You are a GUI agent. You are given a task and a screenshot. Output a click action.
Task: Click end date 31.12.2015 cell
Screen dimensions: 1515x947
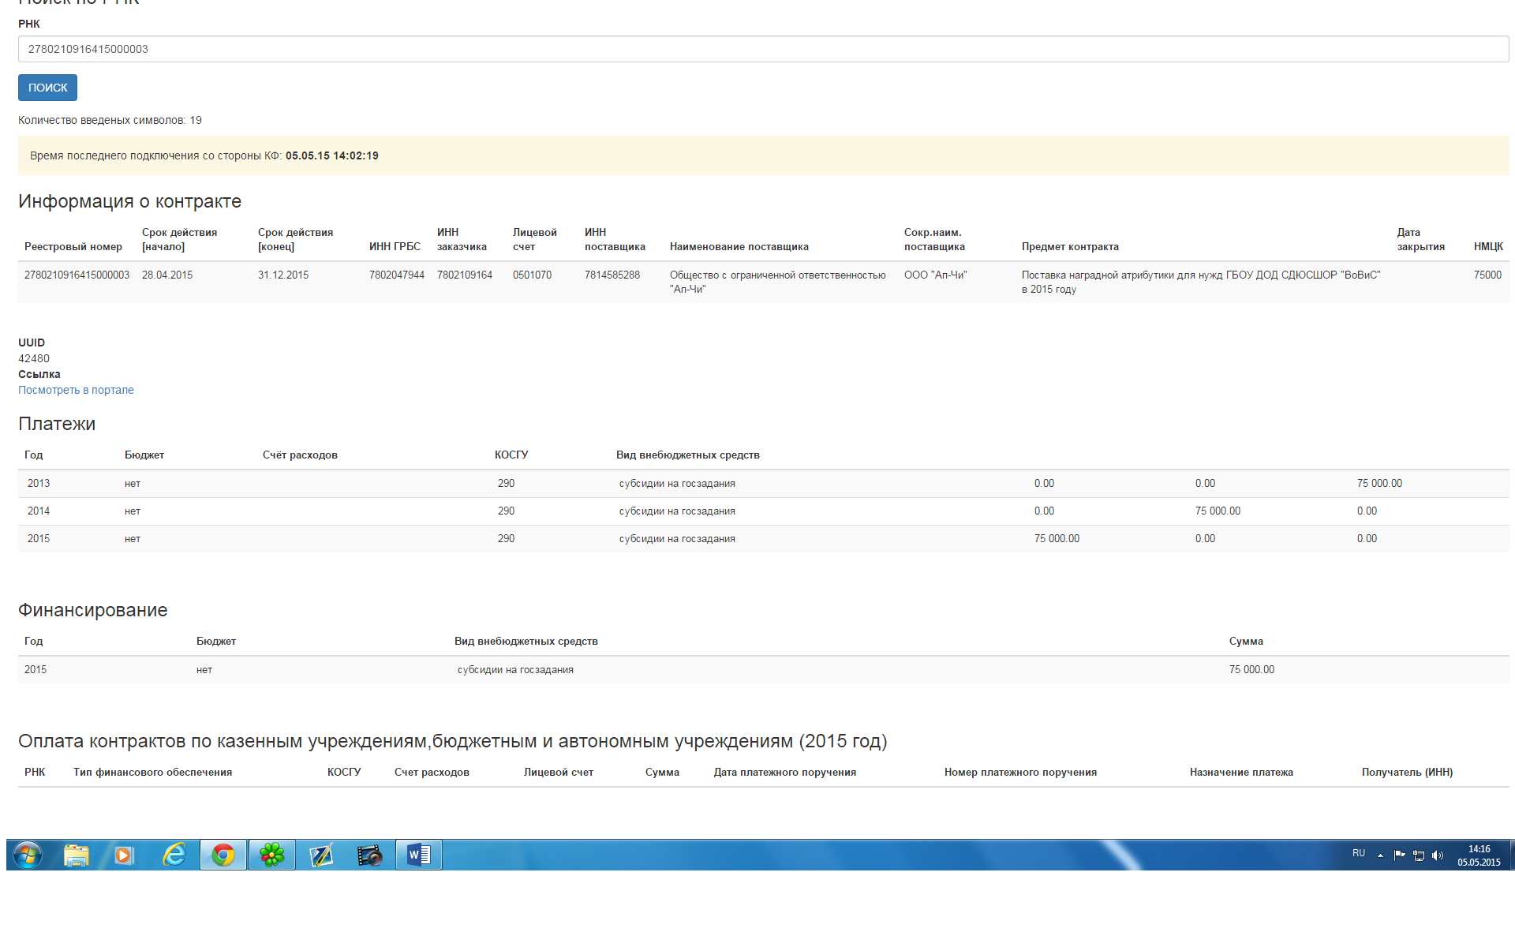tap(283, 275)
